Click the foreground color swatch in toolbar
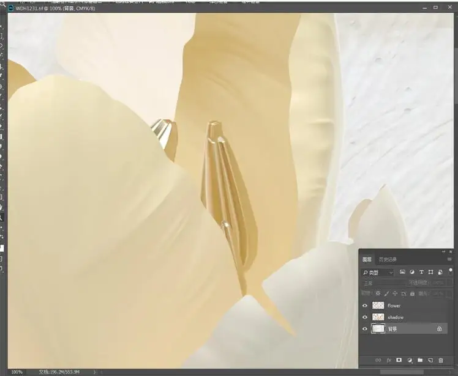458x376 pixels. coord(1,248)
